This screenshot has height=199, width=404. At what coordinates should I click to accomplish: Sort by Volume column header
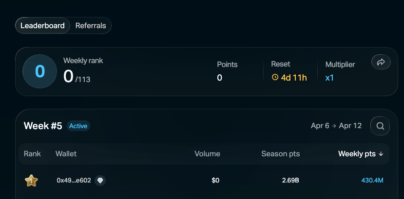tap(207, 154)
